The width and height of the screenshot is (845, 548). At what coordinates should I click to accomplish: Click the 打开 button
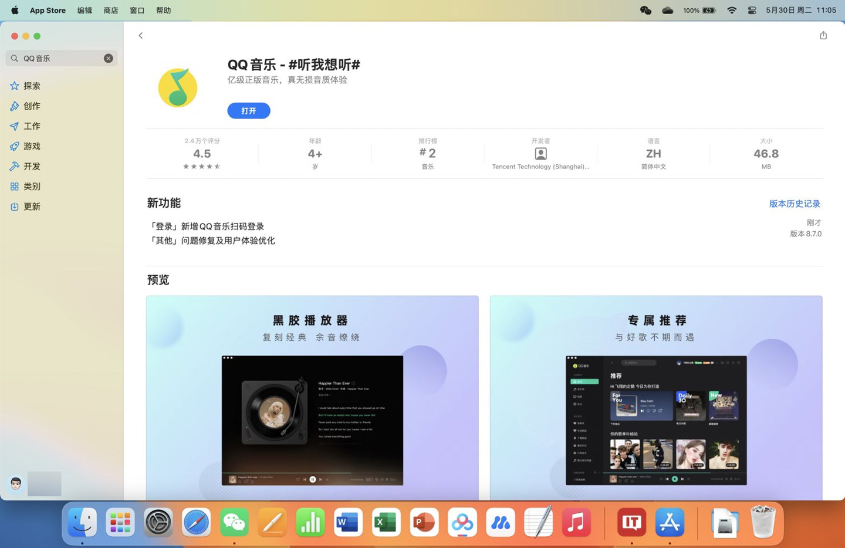(x=249, y=111)
